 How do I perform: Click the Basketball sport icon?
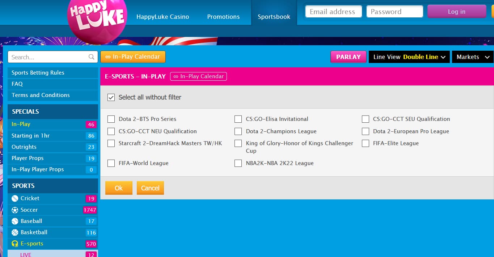[x=15, y=232]
